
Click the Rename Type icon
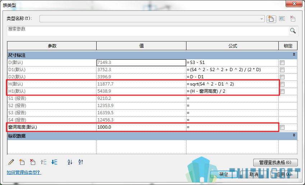tap(282, 19)
